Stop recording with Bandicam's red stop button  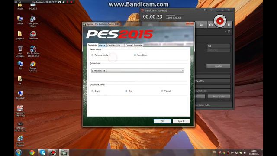(220, 21)
